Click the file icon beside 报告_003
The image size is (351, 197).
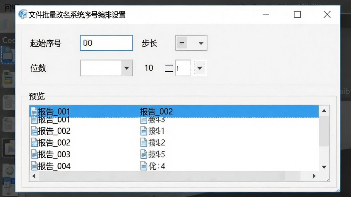[x=34, y=154]
